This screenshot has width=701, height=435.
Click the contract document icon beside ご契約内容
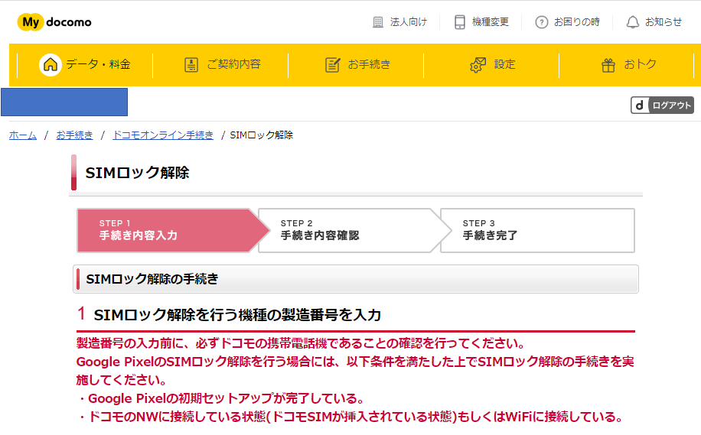tap(191, 65)
